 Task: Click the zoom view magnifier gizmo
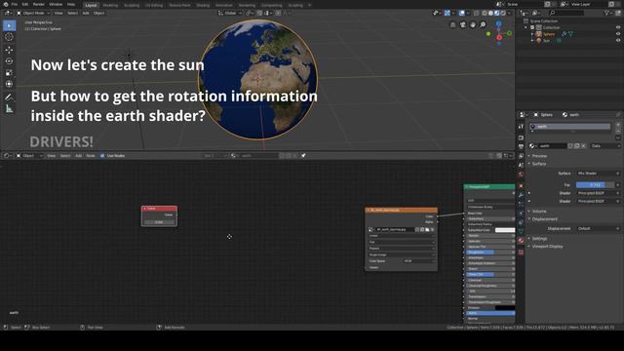[x=483, y=24]
